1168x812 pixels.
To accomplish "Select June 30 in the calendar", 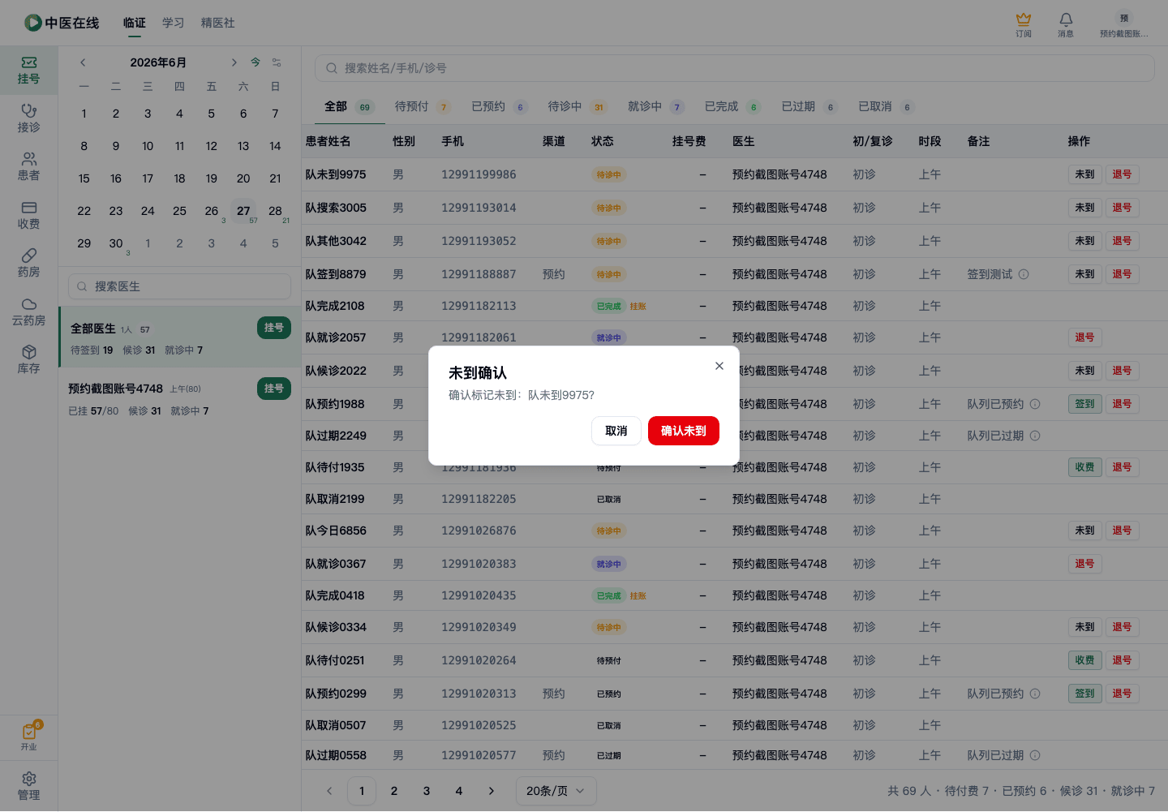I will (x=116, y=243).
